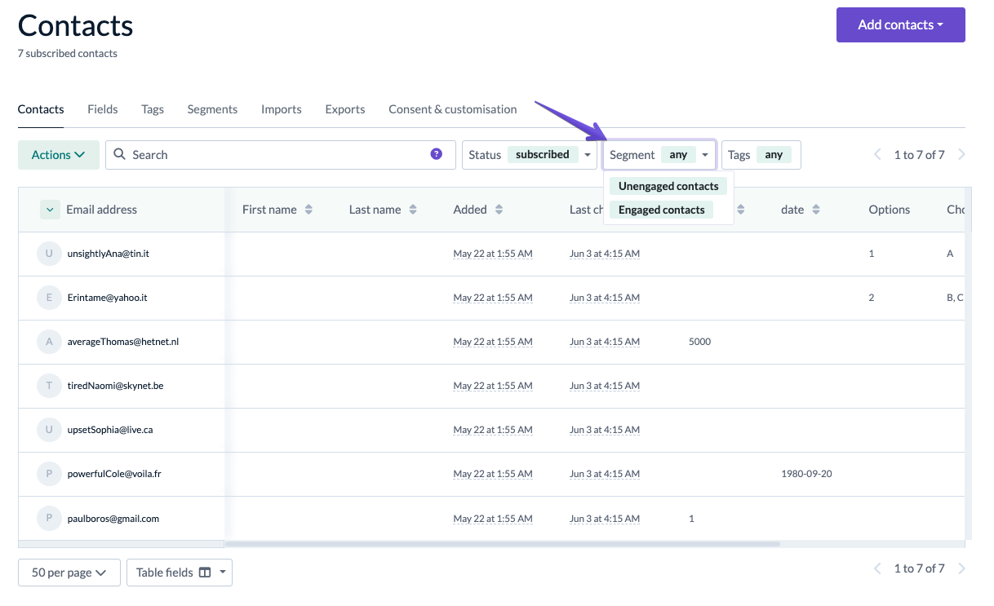The width and height of the screenshot is (994, 606).
Task: Open contact upsetSophia@live.ca
Action: (110, 430)
